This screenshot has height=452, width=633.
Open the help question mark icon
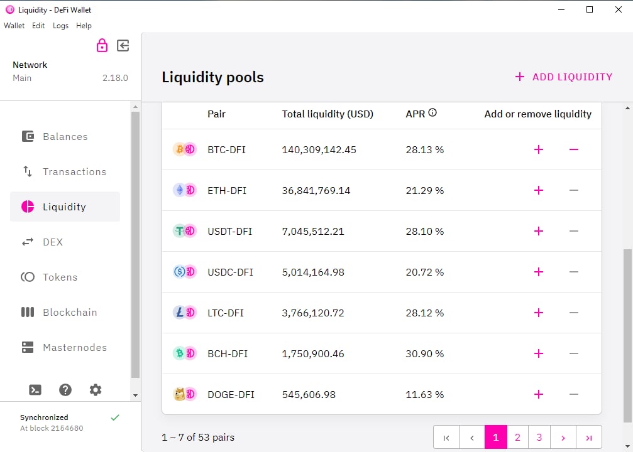coord(65,390)
